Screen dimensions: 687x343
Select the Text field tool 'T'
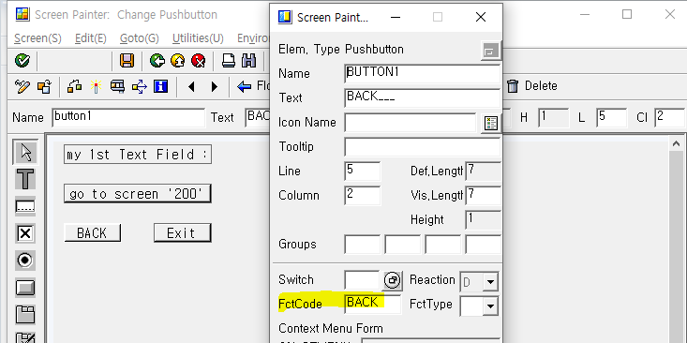(x=25, y=179)
